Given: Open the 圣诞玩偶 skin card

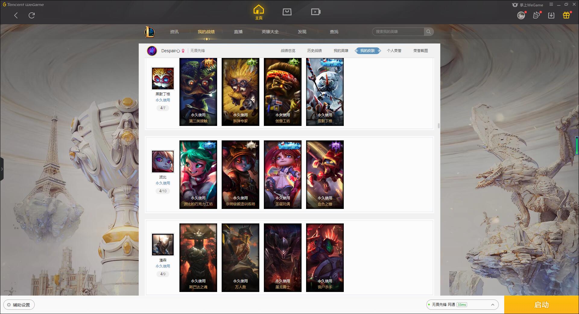Looking at the screenshot, I should pos(283,175).
